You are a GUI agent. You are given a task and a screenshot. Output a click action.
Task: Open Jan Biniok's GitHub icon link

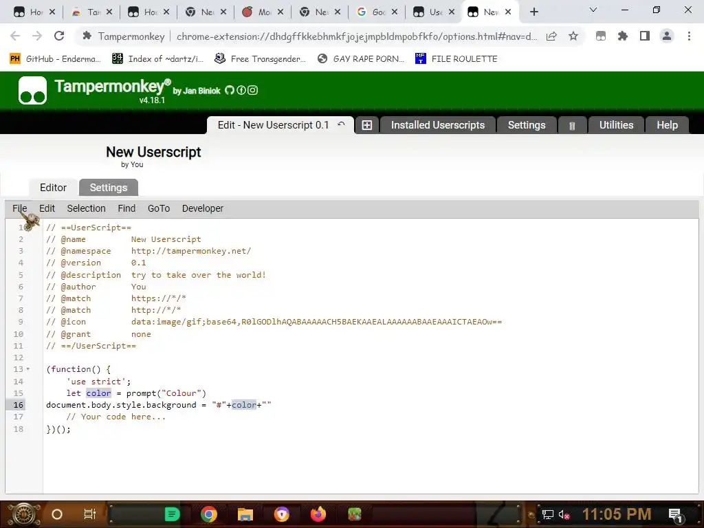pyautogui.click(x=230, y=90)
